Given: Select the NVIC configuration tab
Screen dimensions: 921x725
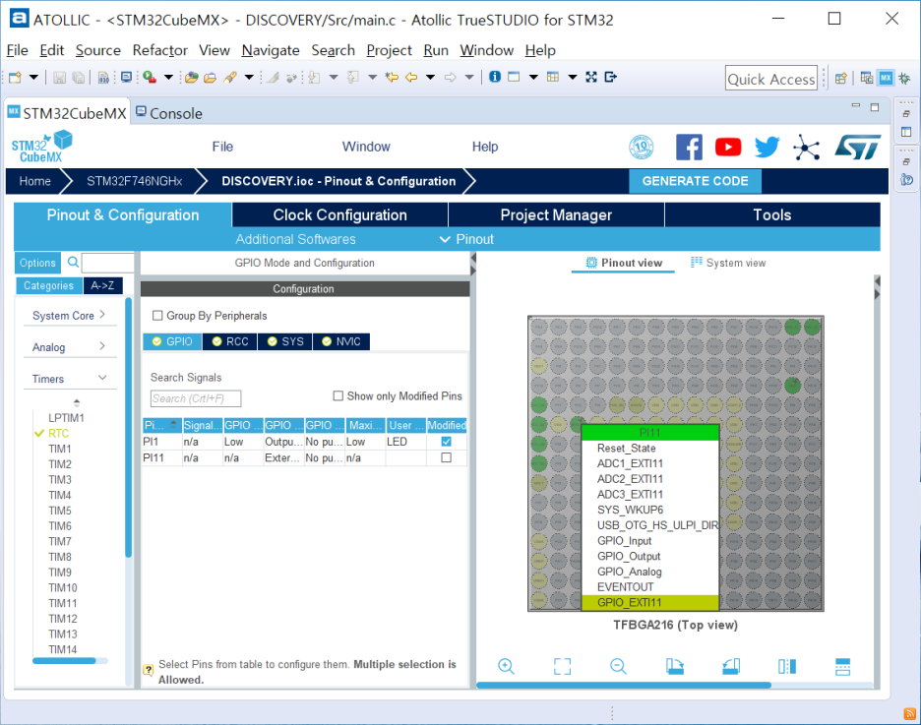Looking at the screenshot, I should point(341,341).
